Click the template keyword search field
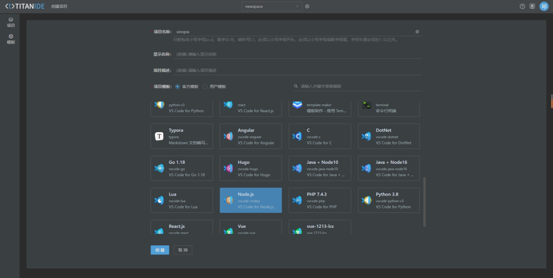The height and width of the screenshot is (278, 553). tap(358, 87)
